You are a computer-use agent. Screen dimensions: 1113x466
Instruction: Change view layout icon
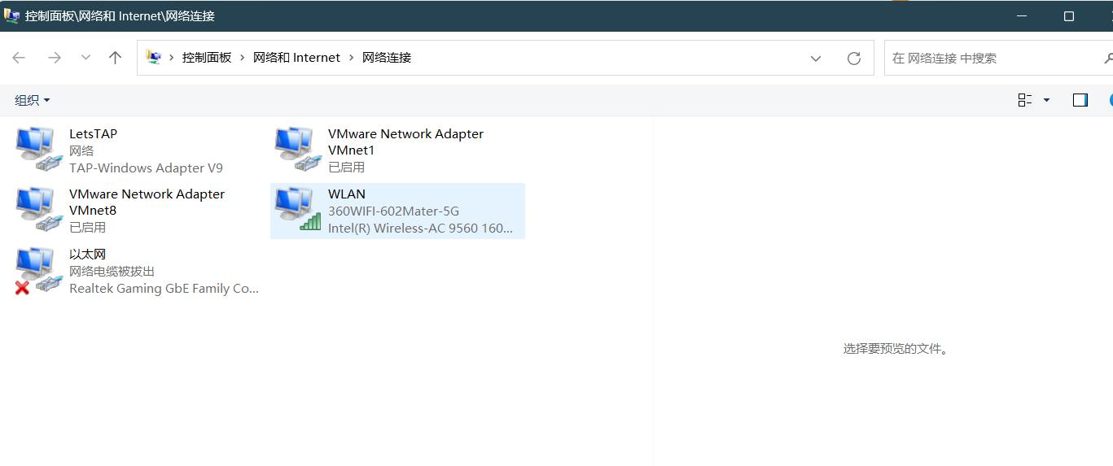(x=1025, y=100)
